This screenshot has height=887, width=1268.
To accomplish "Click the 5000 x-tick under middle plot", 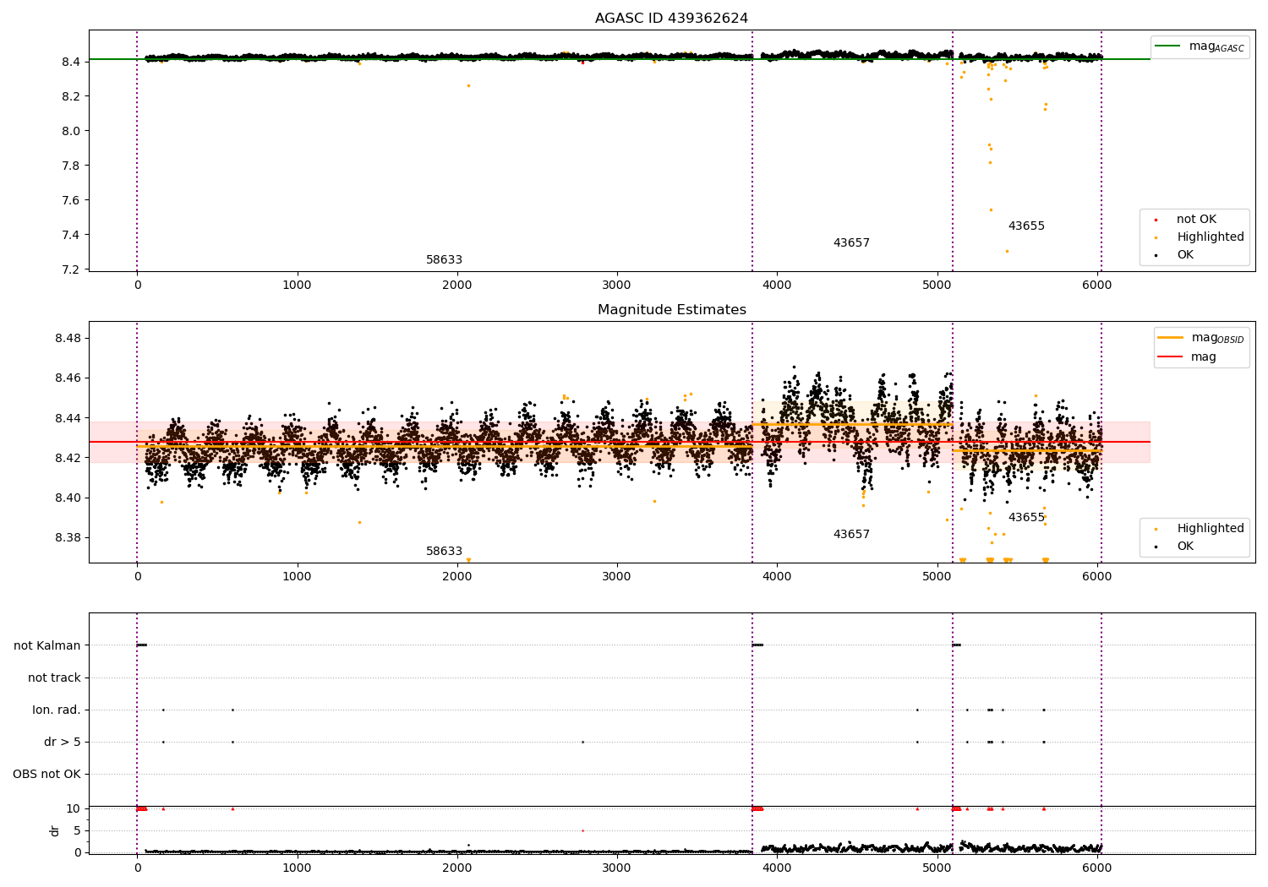I will coord(937,577).
